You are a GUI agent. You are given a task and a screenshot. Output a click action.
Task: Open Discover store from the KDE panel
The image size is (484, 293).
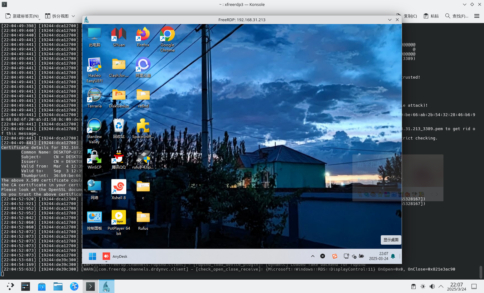coord(42,286)
